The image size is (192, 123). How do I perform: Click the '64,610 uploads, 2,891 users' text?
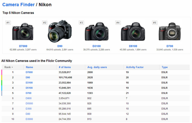coord(60,50)
